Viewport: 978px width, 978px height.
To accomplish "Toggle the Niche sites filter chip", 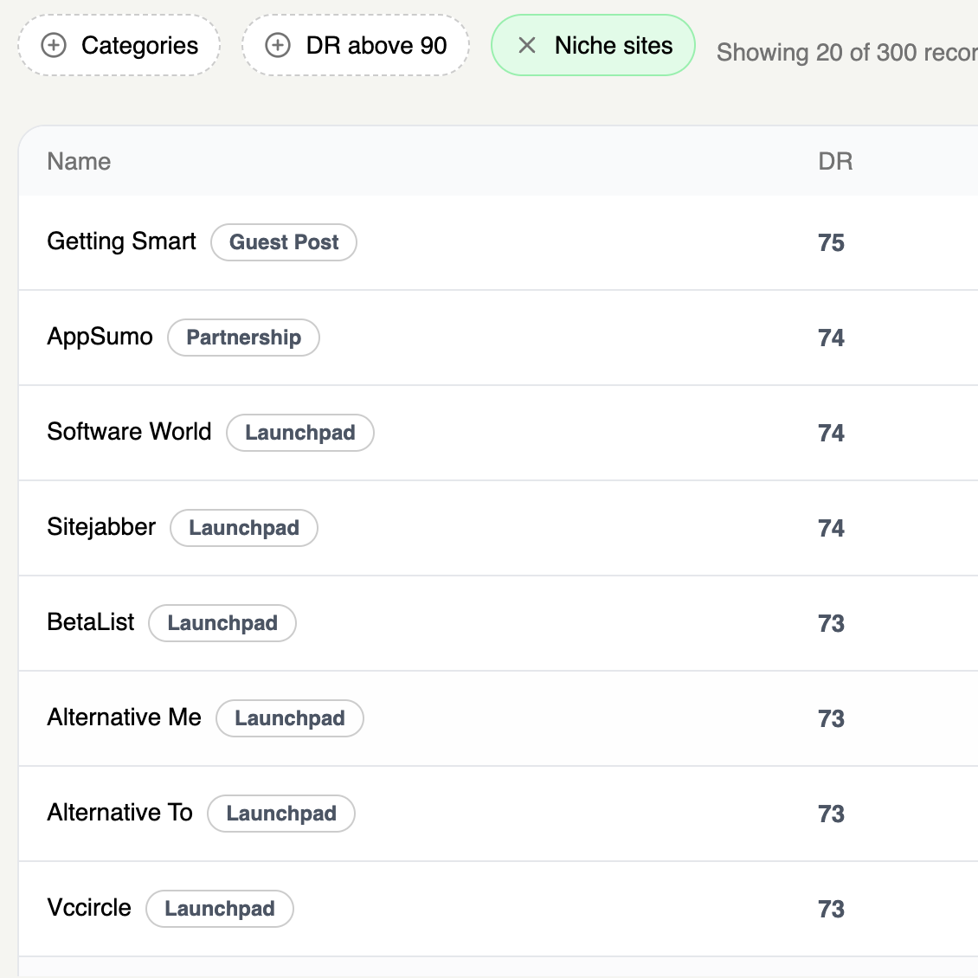I will tap(613, 46).
